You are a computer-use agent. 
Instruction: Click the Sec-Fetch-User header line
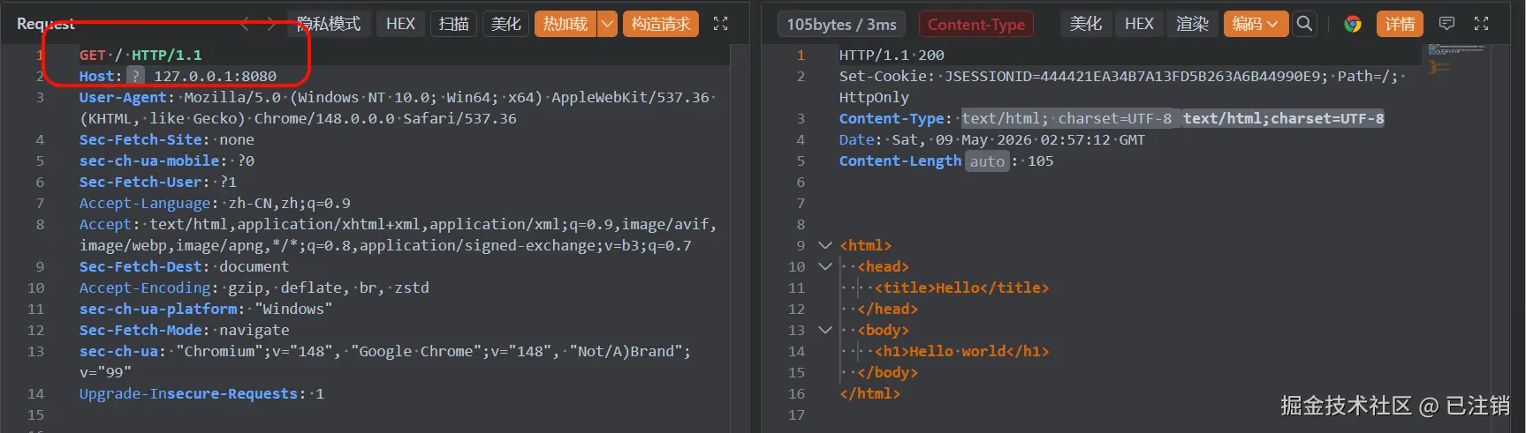(x=157, y=182)
